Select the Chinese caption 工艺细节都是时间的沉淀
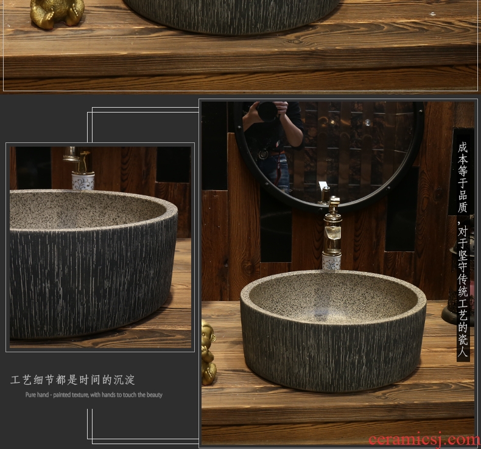Viewport: 481px width, 449px height. click(x=72, y=380)
